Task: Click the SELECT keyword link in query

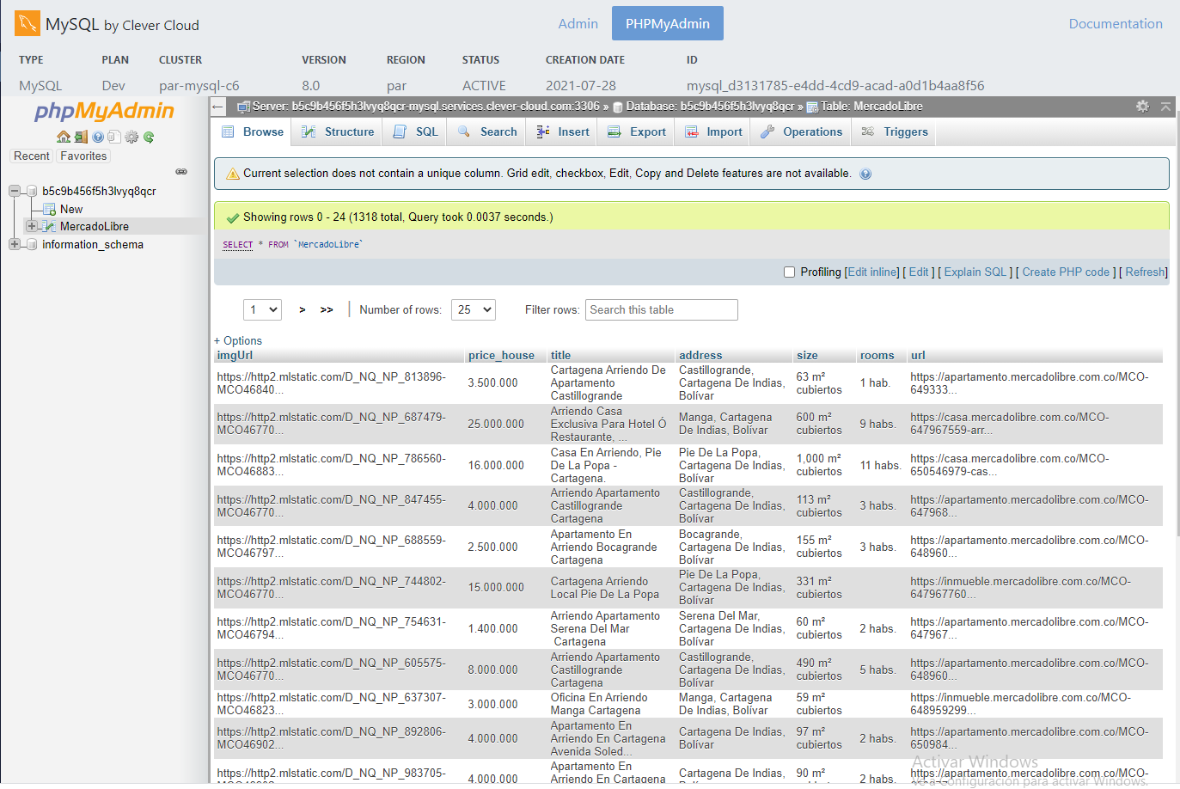Action: coord(238,245)
